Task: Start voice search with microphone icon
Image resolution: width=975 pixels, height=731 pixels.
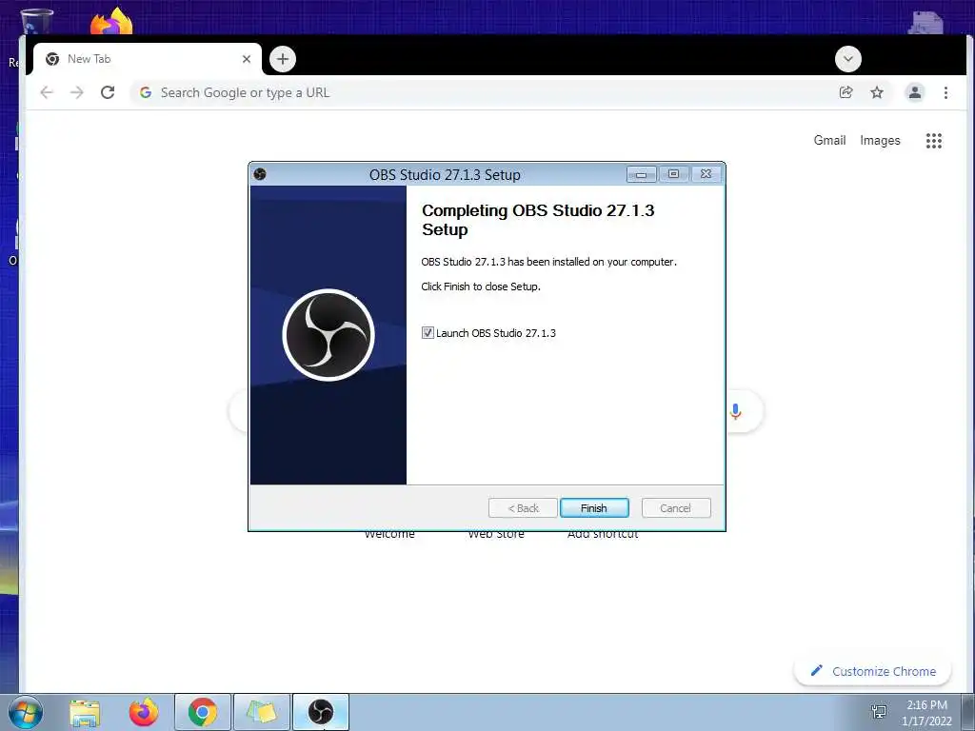Action: point(736,411)
